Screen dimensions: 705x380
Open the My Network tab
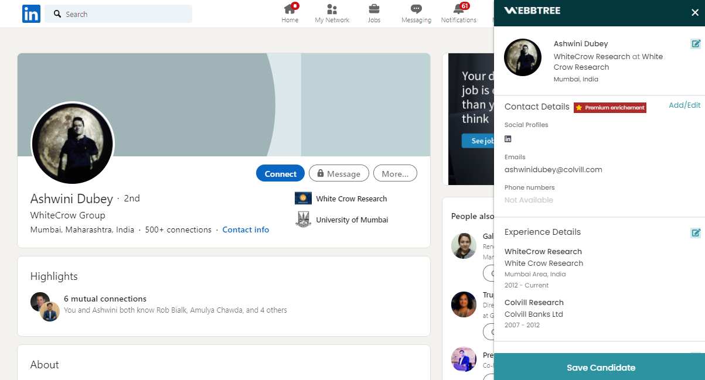tap(332, 13)
